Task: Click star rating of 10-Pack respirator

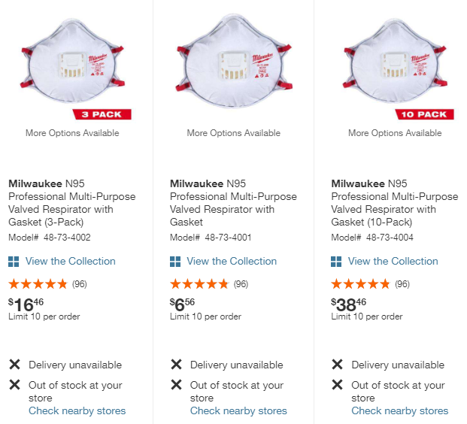Action: (360, 284)
